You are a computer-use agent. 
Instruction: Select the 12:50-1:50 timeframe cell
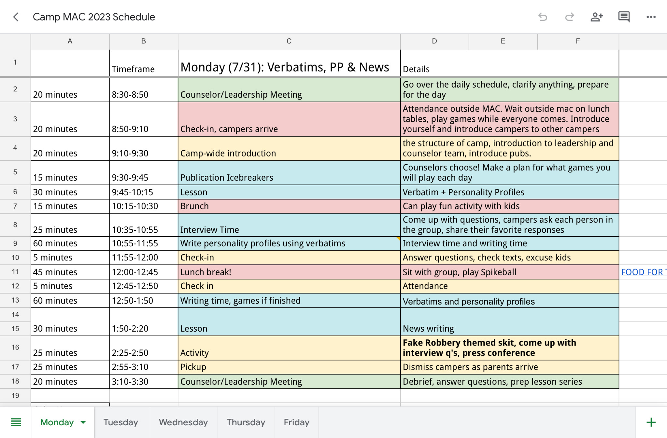click(144, 300)
